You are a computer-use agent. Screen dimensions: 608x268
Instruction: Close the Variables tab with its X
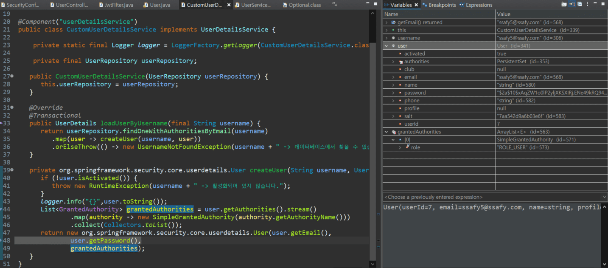pos(416,5)
